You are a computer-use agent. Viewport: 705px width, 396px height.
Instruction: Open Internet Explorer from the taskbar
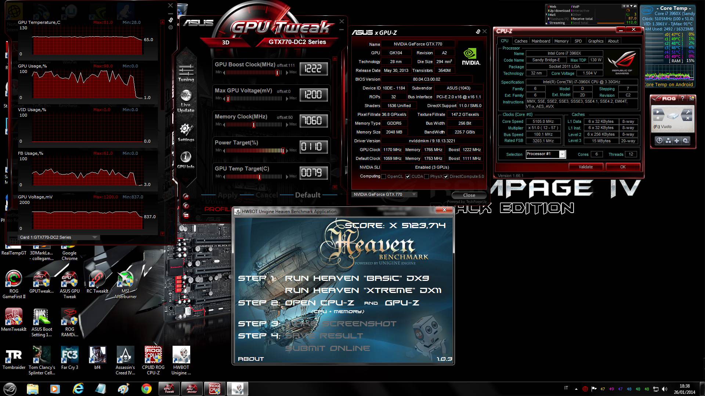78,389
